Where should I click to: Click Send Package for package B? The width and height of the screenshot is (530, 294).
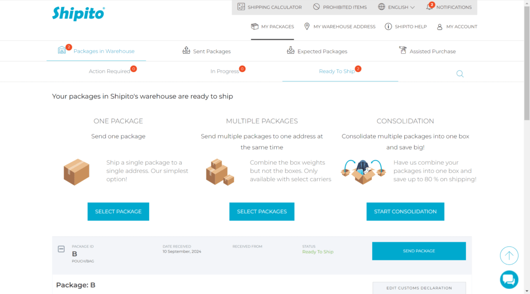click(x=419, y=251)
